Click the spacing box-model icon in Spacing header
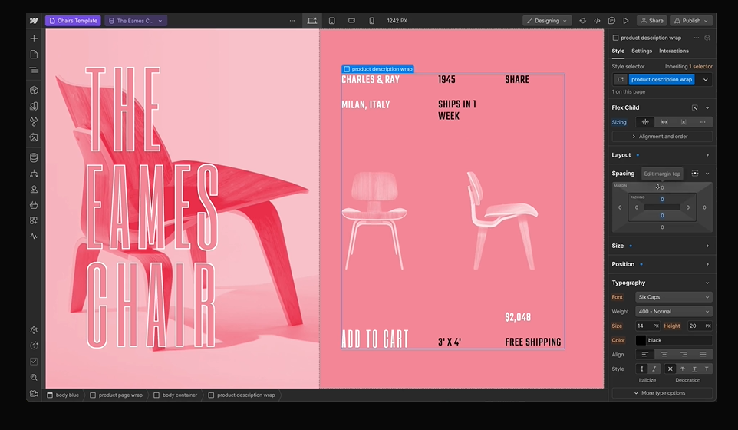This screenshot has height=430, width=738. (695, 174)
